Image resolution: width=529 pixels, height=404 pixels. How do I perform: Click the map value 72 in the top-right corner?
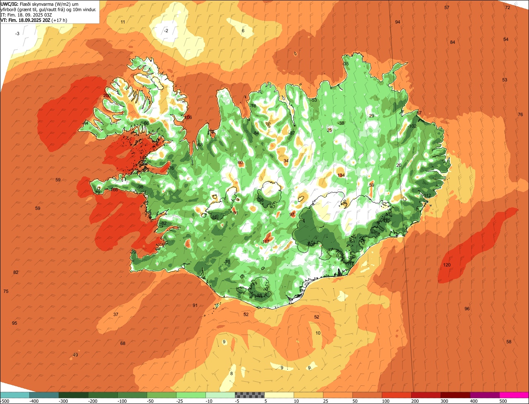[x=508, y=7]
